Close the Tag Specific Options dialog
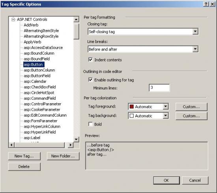The width and height of the screenshot is (217, 193). coord(212,4)
